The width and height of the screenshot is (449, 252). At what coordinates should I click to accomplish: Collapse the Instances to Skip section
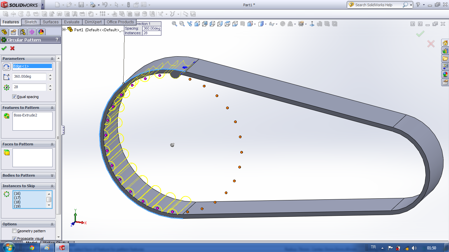coord(52,186)
